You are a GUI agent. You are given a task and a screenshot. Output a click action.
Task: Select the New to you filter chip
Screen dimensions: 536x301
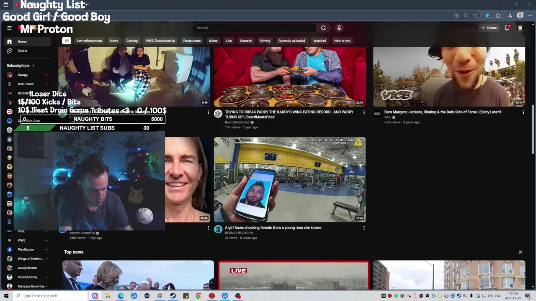(x=342, y=41)
